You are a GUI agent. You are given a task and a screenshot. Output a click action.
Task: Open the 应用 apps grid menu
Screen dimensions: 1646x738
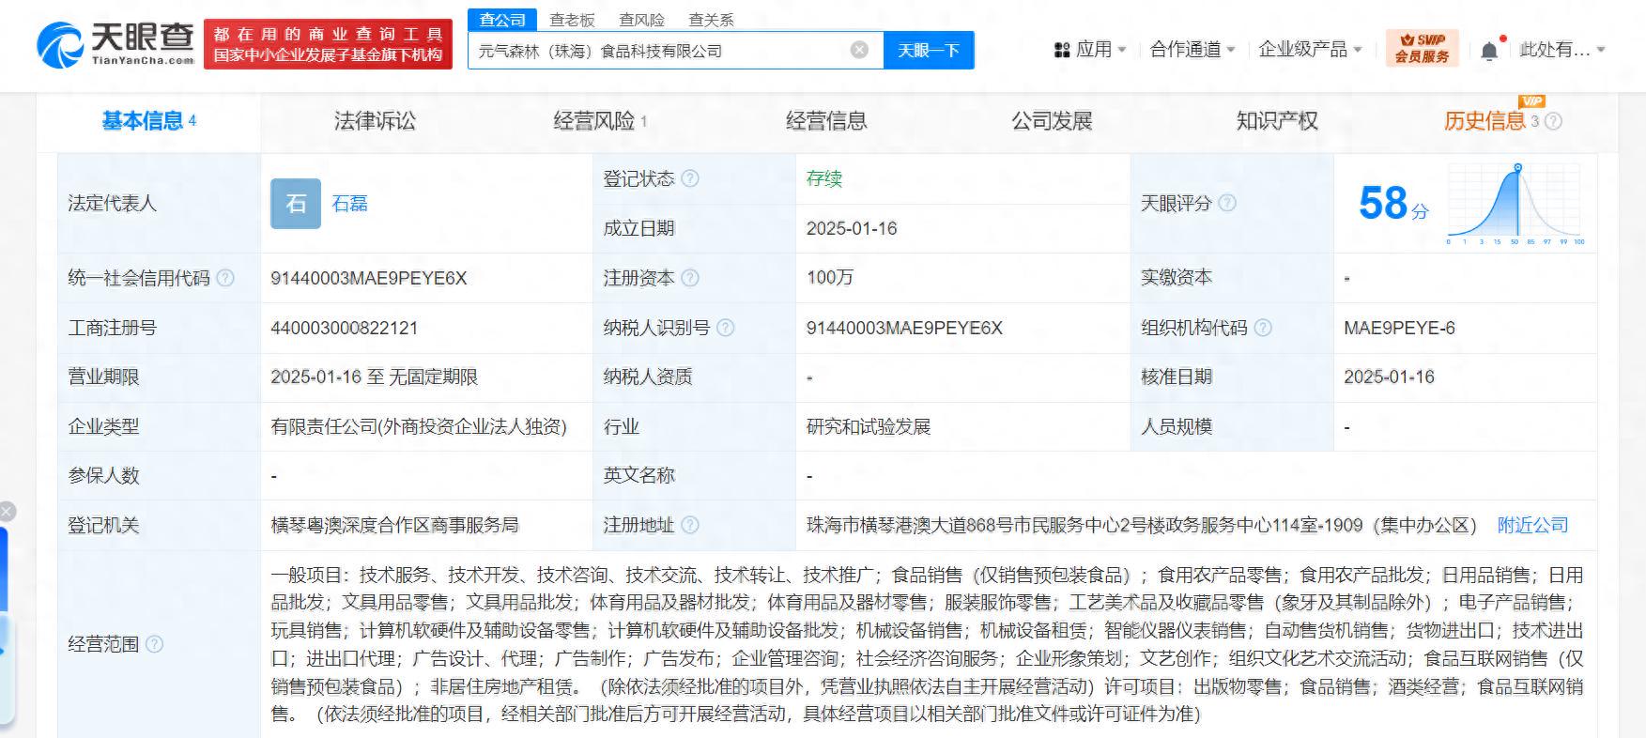tap(1089, 50)
